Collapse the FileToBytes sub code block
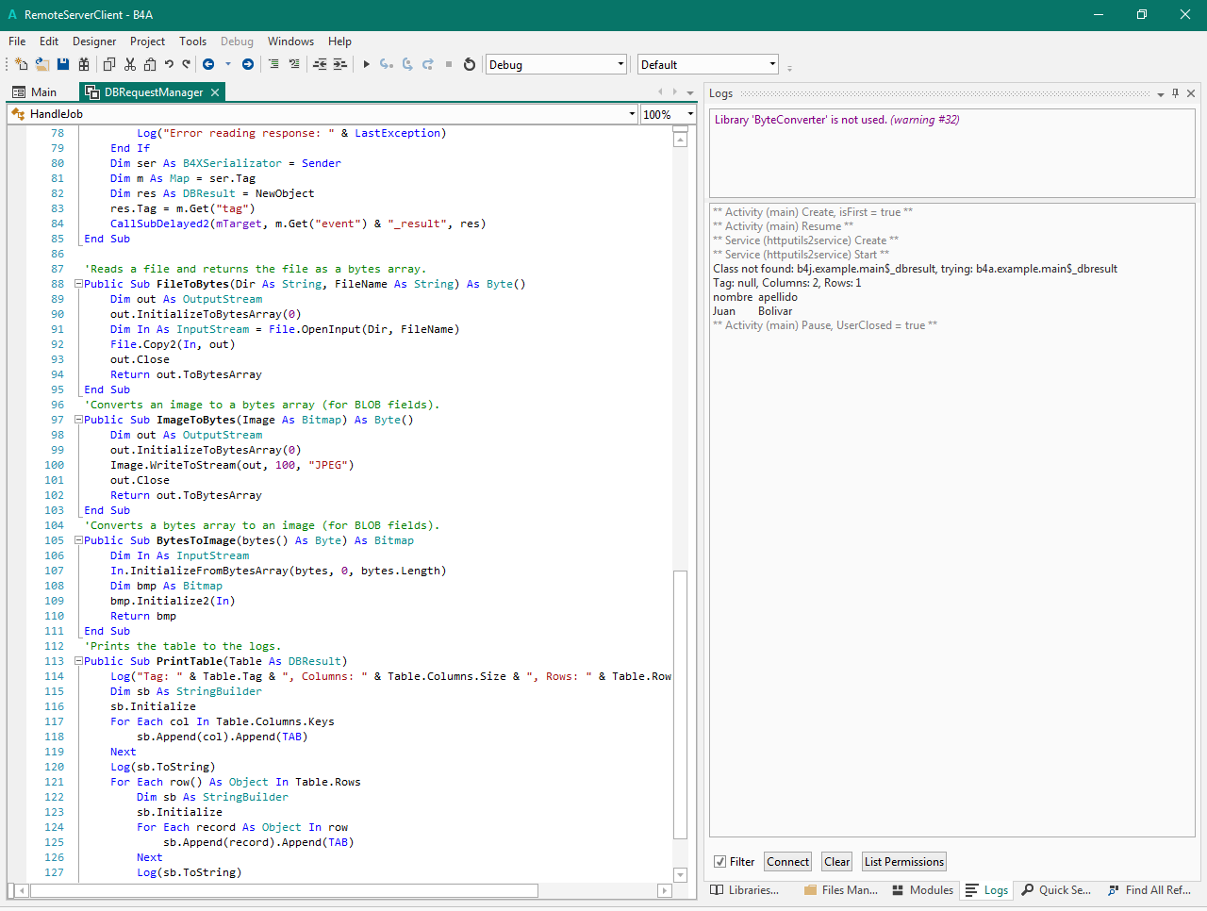 pyautogui.click(x=79, y=284)
